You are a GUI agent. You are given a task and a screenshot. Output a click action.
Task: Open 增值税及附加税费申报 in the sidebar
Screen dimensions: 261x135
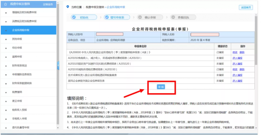coord(24,12)
